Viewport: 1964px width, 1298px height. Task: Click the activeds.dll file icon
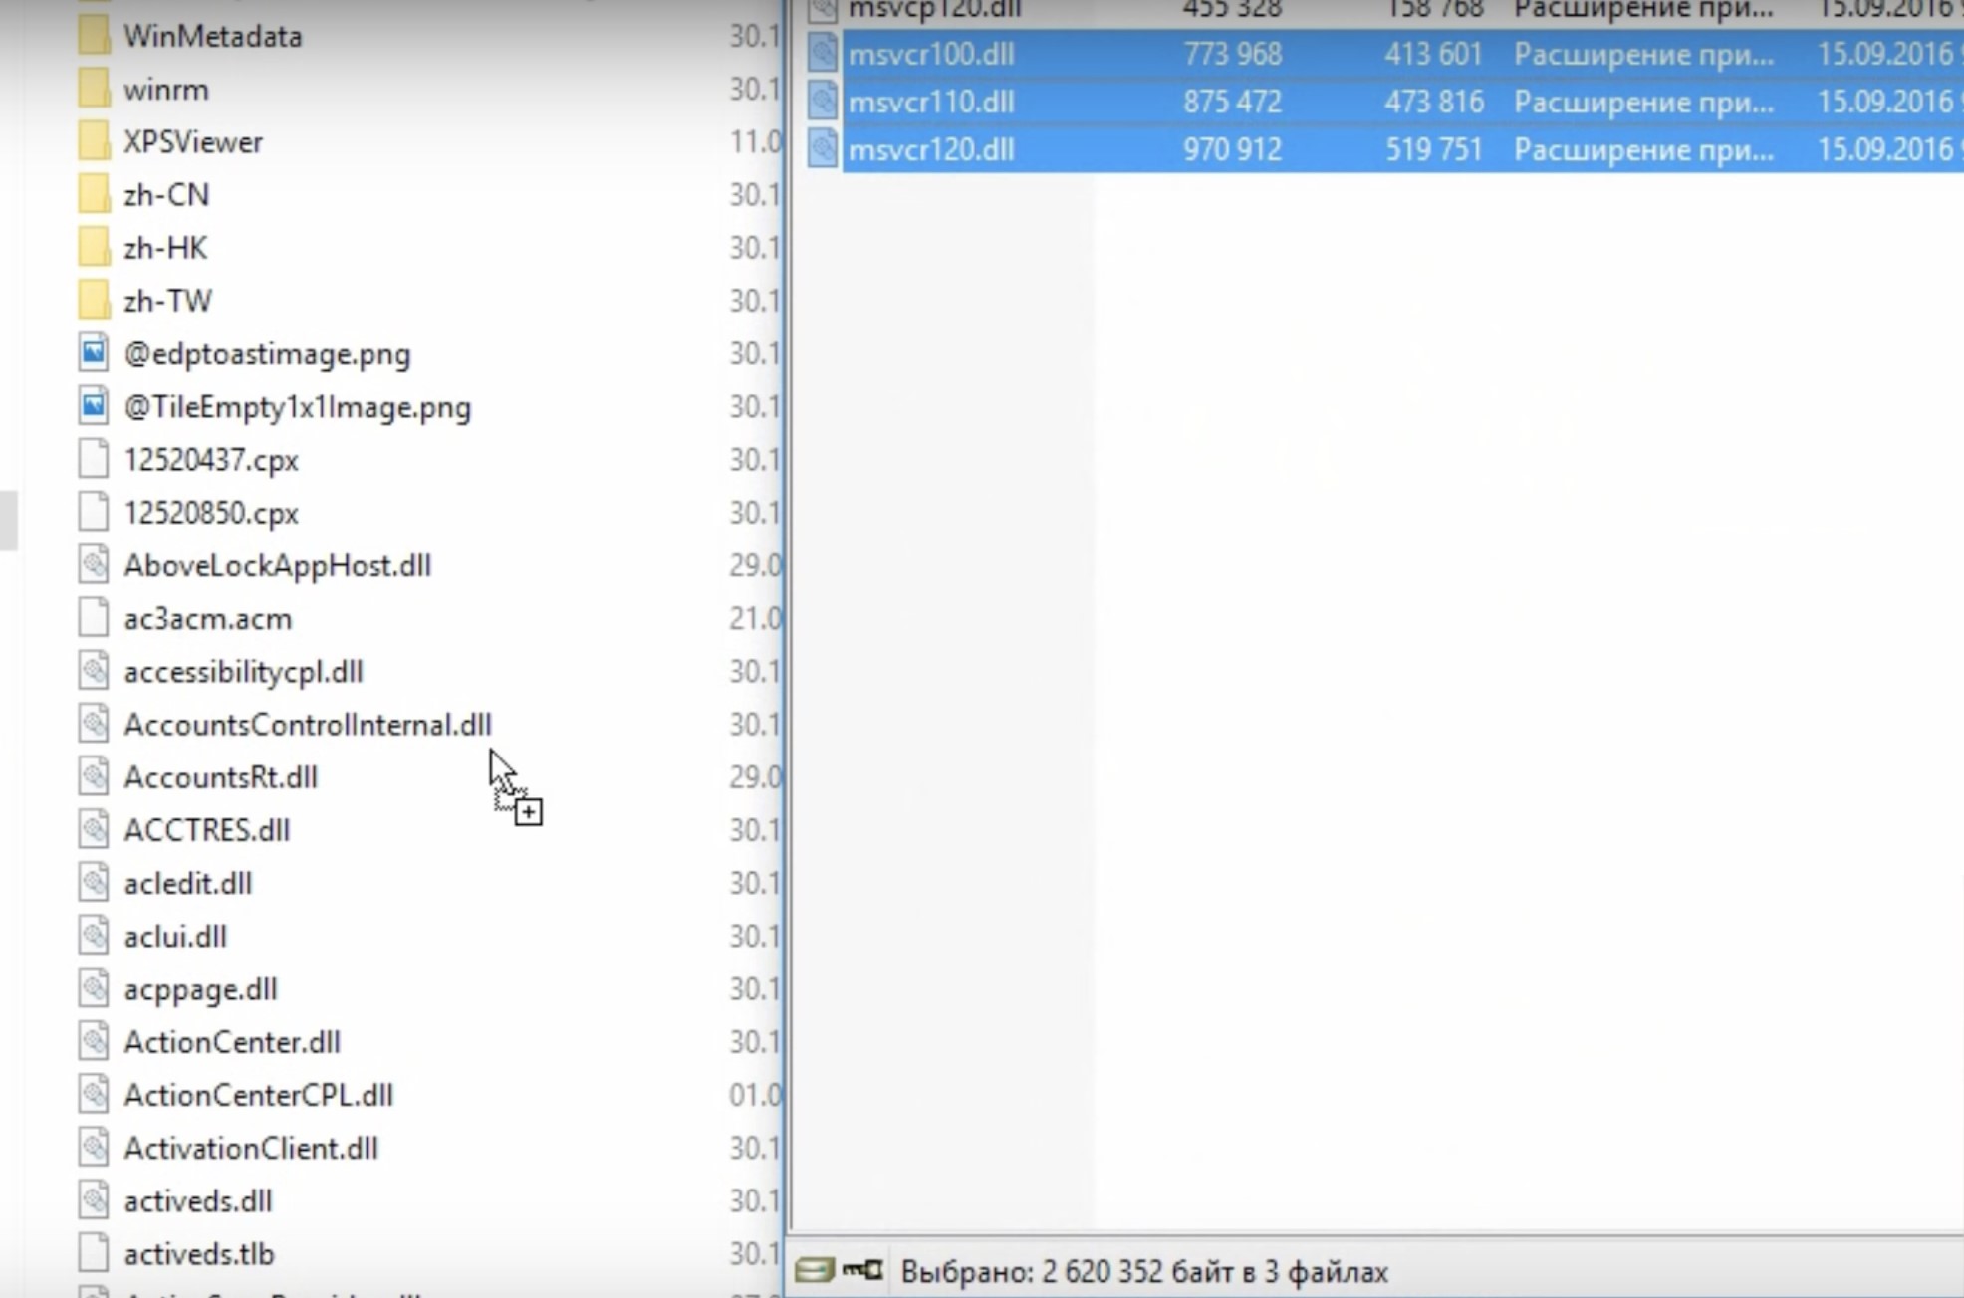94,1201
